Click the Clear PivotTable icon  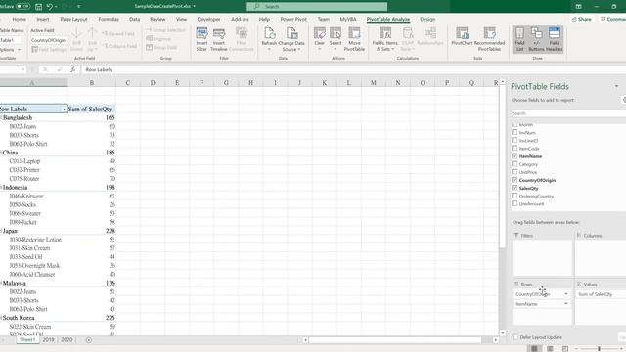click(320, 39)
